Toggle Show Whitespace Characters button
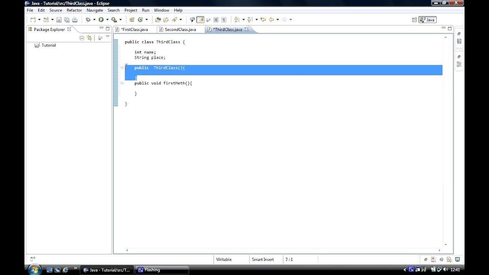 (x=224, y=19)
